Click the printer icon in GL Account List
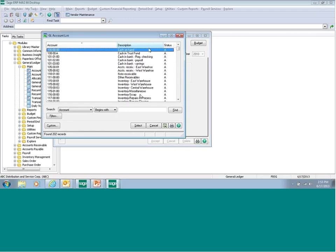Screen dimensions: 336x252 click(171, 126)
